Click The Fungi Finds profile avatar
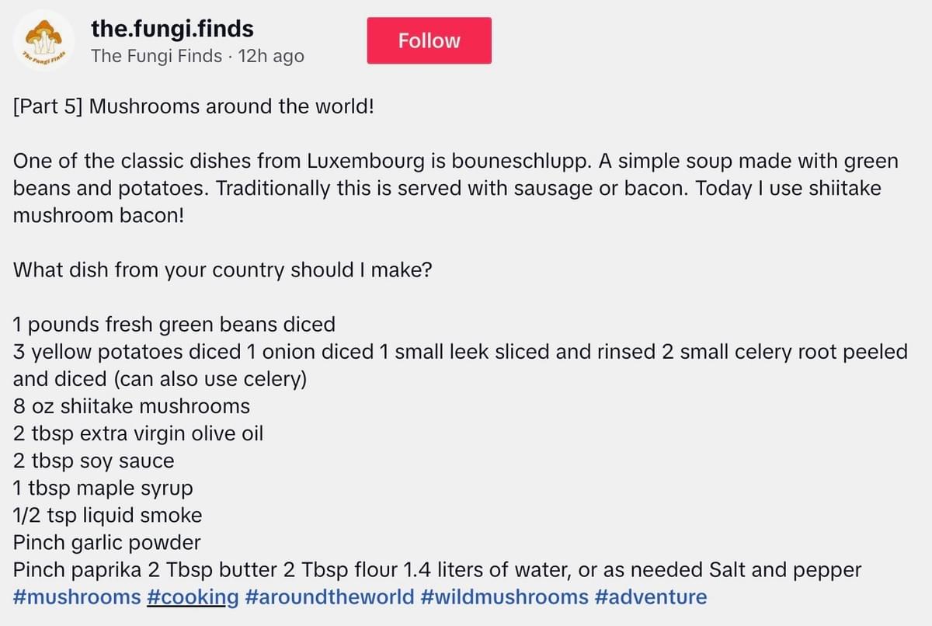932x626 pixels. click(43, 40)
